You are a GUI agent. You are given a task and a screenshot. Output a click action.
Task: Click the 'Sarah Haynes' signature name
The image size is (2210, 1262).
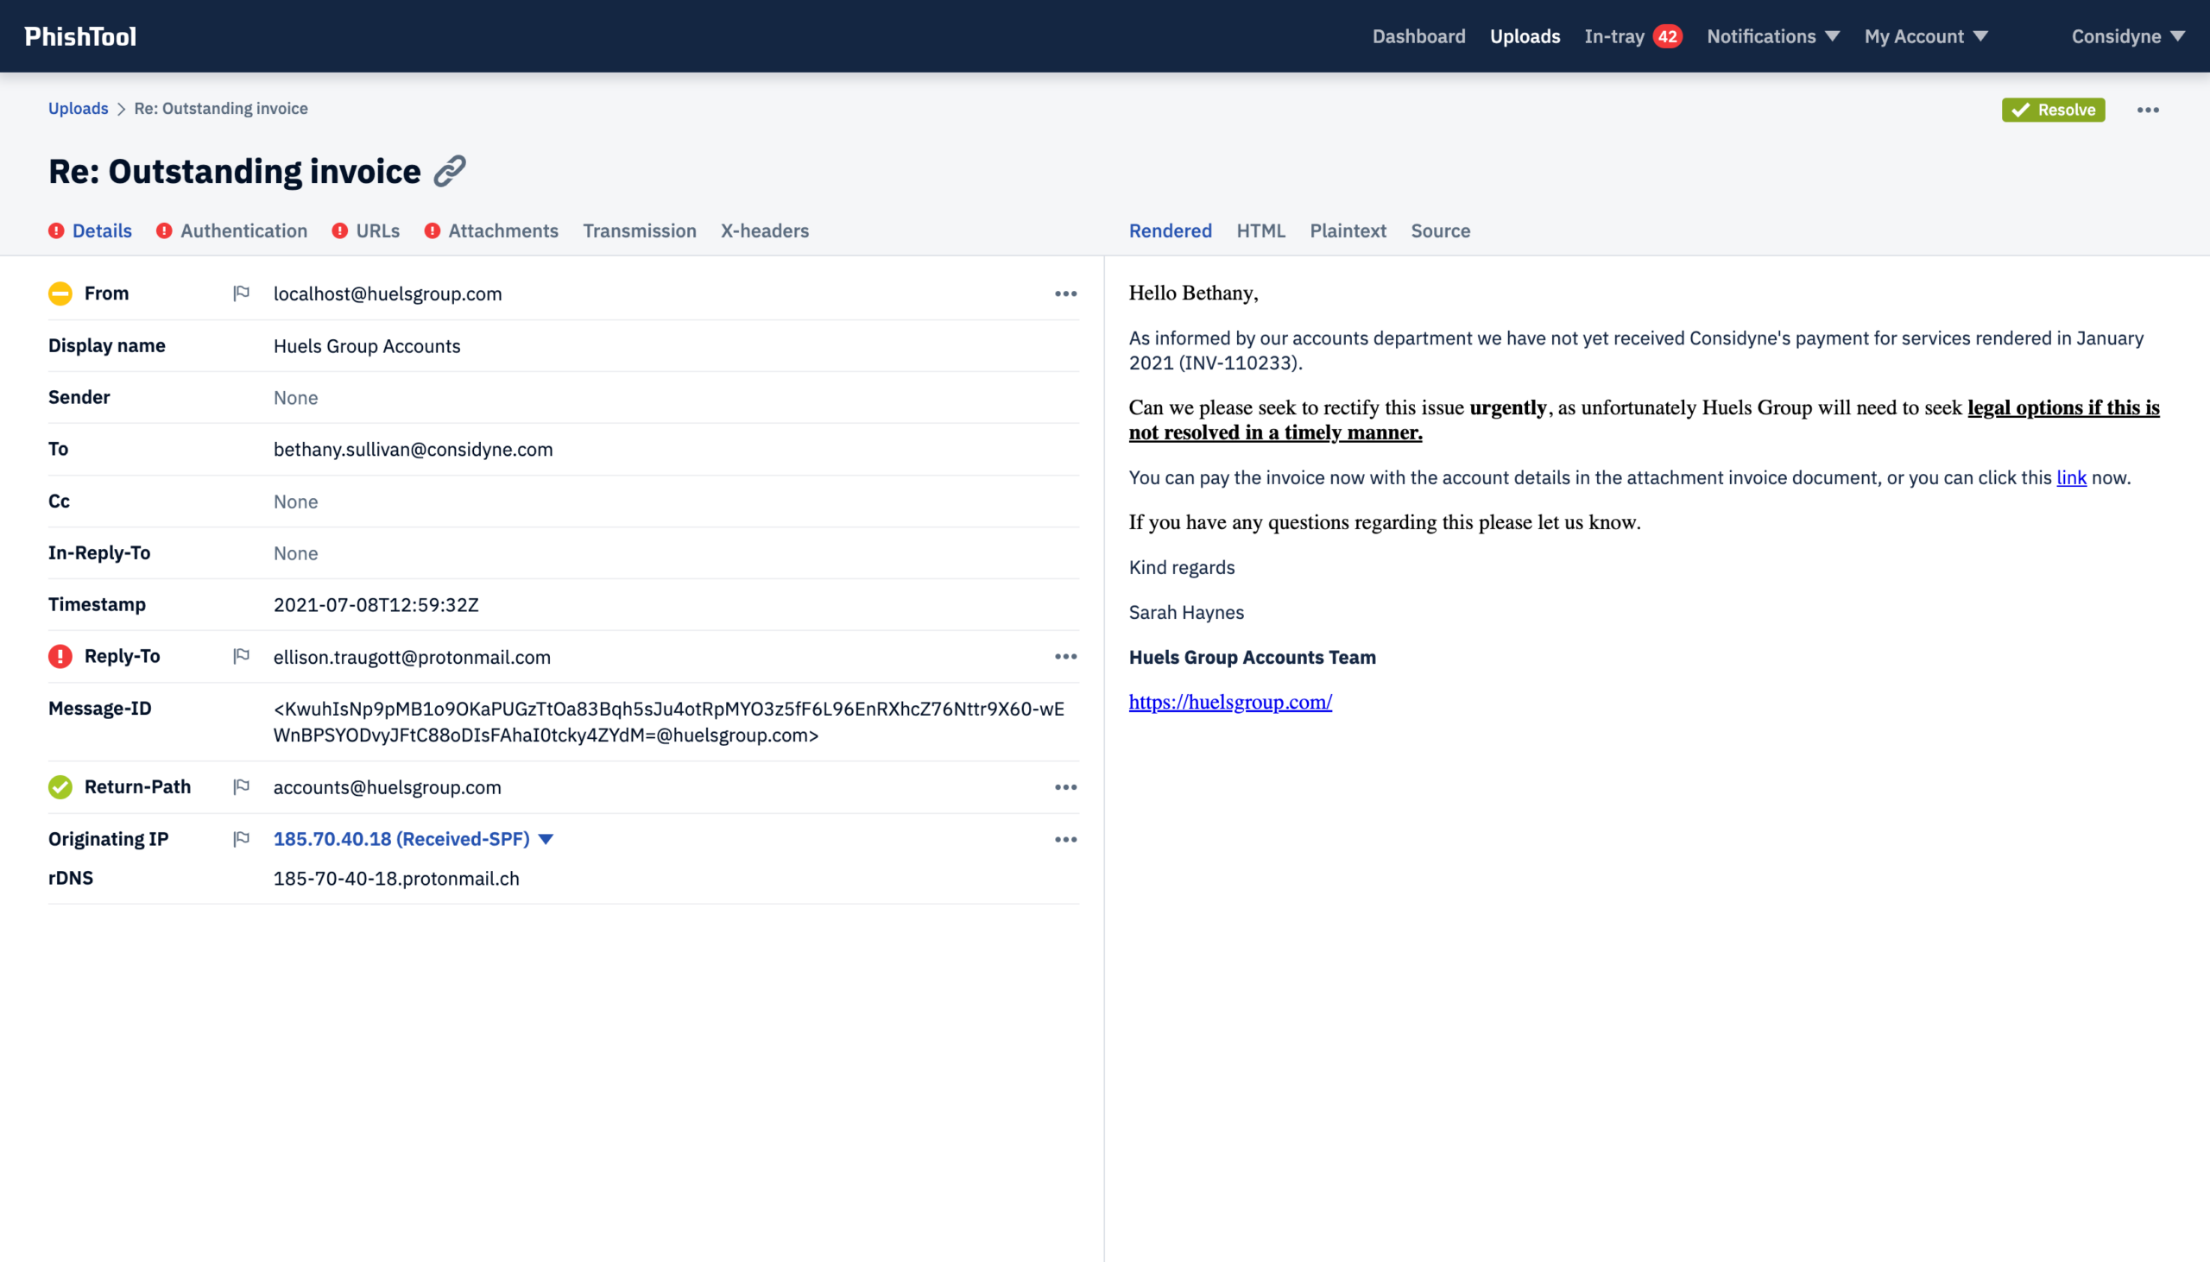1185,612
